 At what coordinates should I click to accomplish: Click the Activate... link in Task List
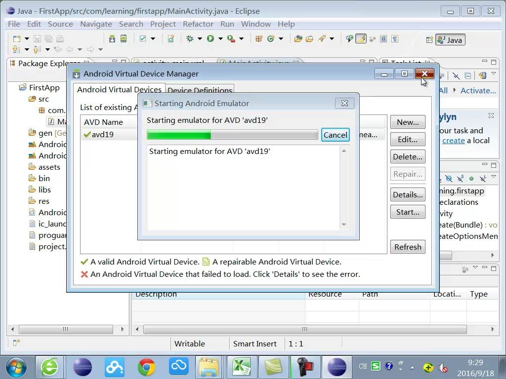(478, 91)
